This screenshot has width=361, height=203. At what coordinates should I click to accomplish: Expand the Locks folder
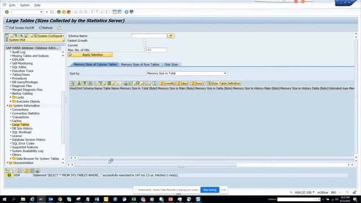click(11, 98)
